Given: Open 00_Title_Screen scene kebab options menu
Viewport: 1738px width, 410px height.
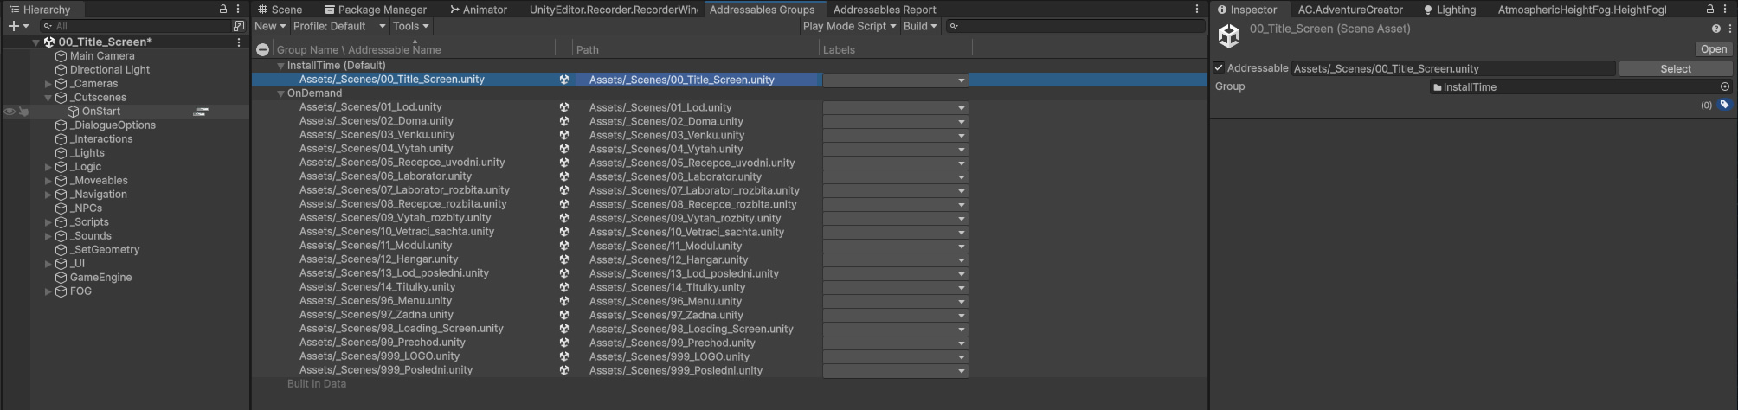Looking at the screenshot, I should [239, 42].
